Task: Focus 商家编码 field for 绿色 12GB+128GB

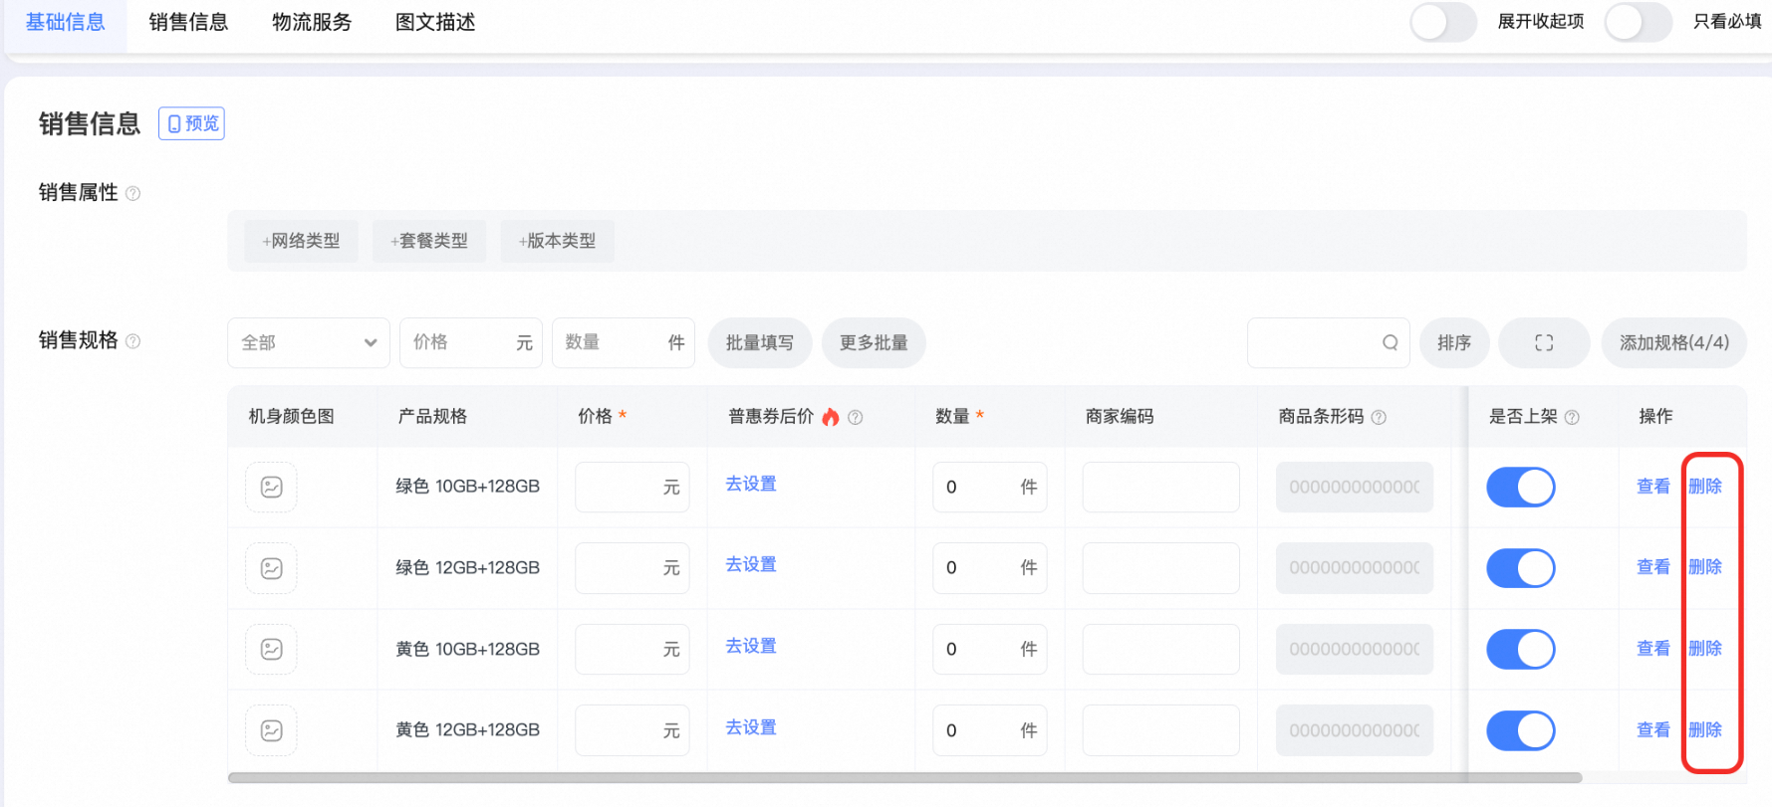Action: pyautogui.click(x=1161, y=568)
